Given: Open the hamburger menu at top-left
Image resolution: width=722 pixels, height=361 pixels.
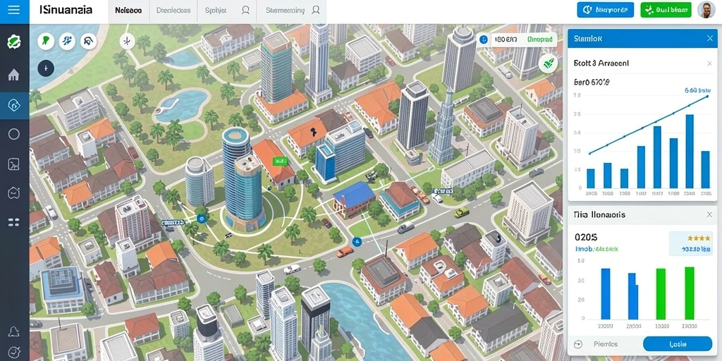Looking at the screenshot, I should [14, 10].
